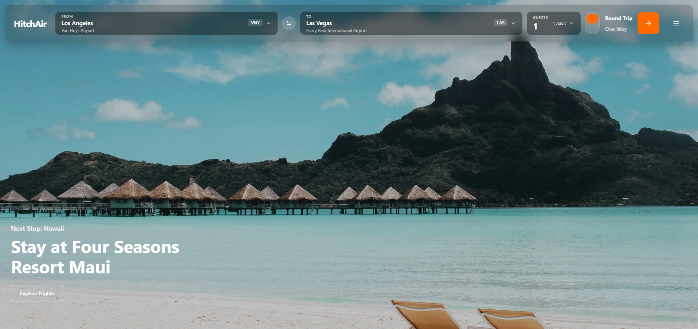The height and width of the screenshot is (329, 698).
Task: Click the Next Stop: Hawaii text
Action: tap(37, 229)
